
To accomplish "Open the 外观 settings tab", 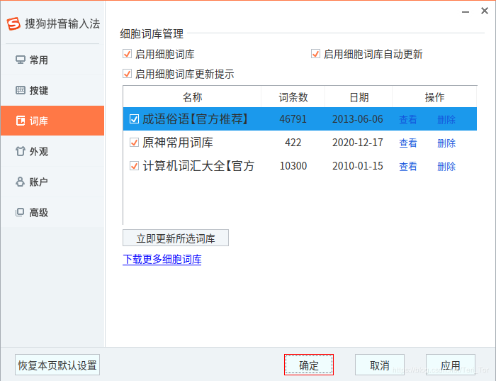I will pyautogui.click(x=52, y=151).
